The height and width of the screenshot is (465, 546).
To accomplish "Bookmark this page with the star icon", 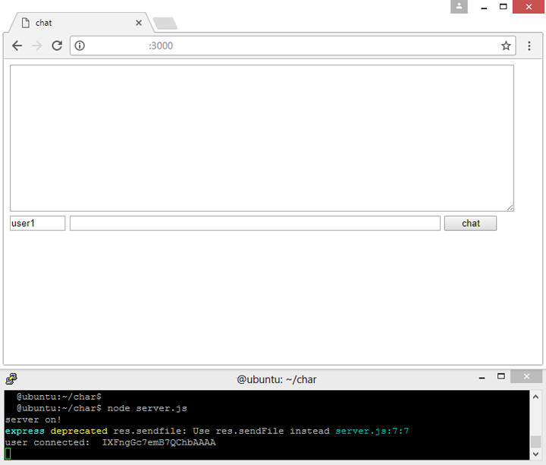I will pyautogui.click(x=506, y=46).
